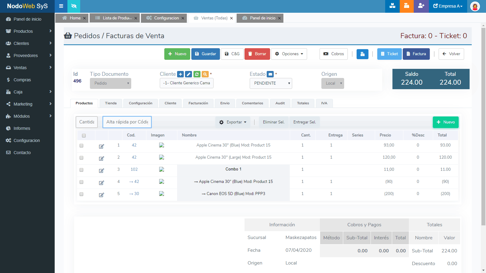
Task: Toggle the sidebar hamburger menu icon
Action: [61, 6]
